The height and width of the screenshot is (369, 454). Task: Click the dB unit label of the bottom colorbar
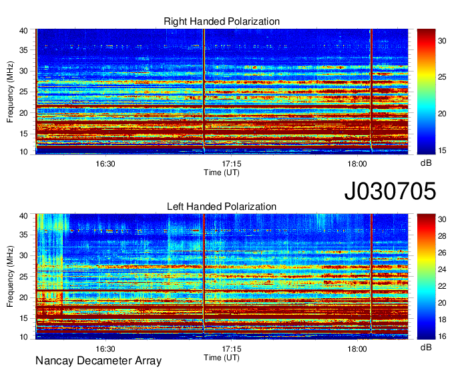(x=426, y=347)
